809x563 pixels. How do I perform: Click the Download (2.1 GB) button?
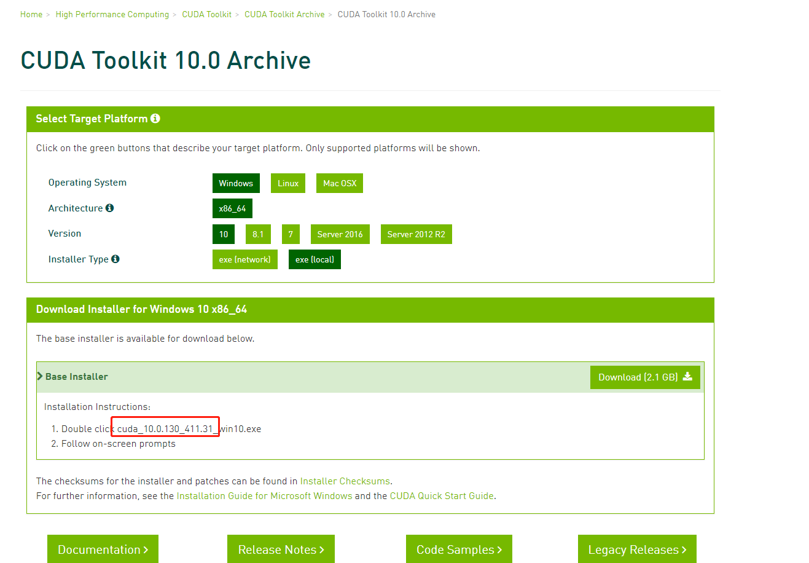pos(645,377)
